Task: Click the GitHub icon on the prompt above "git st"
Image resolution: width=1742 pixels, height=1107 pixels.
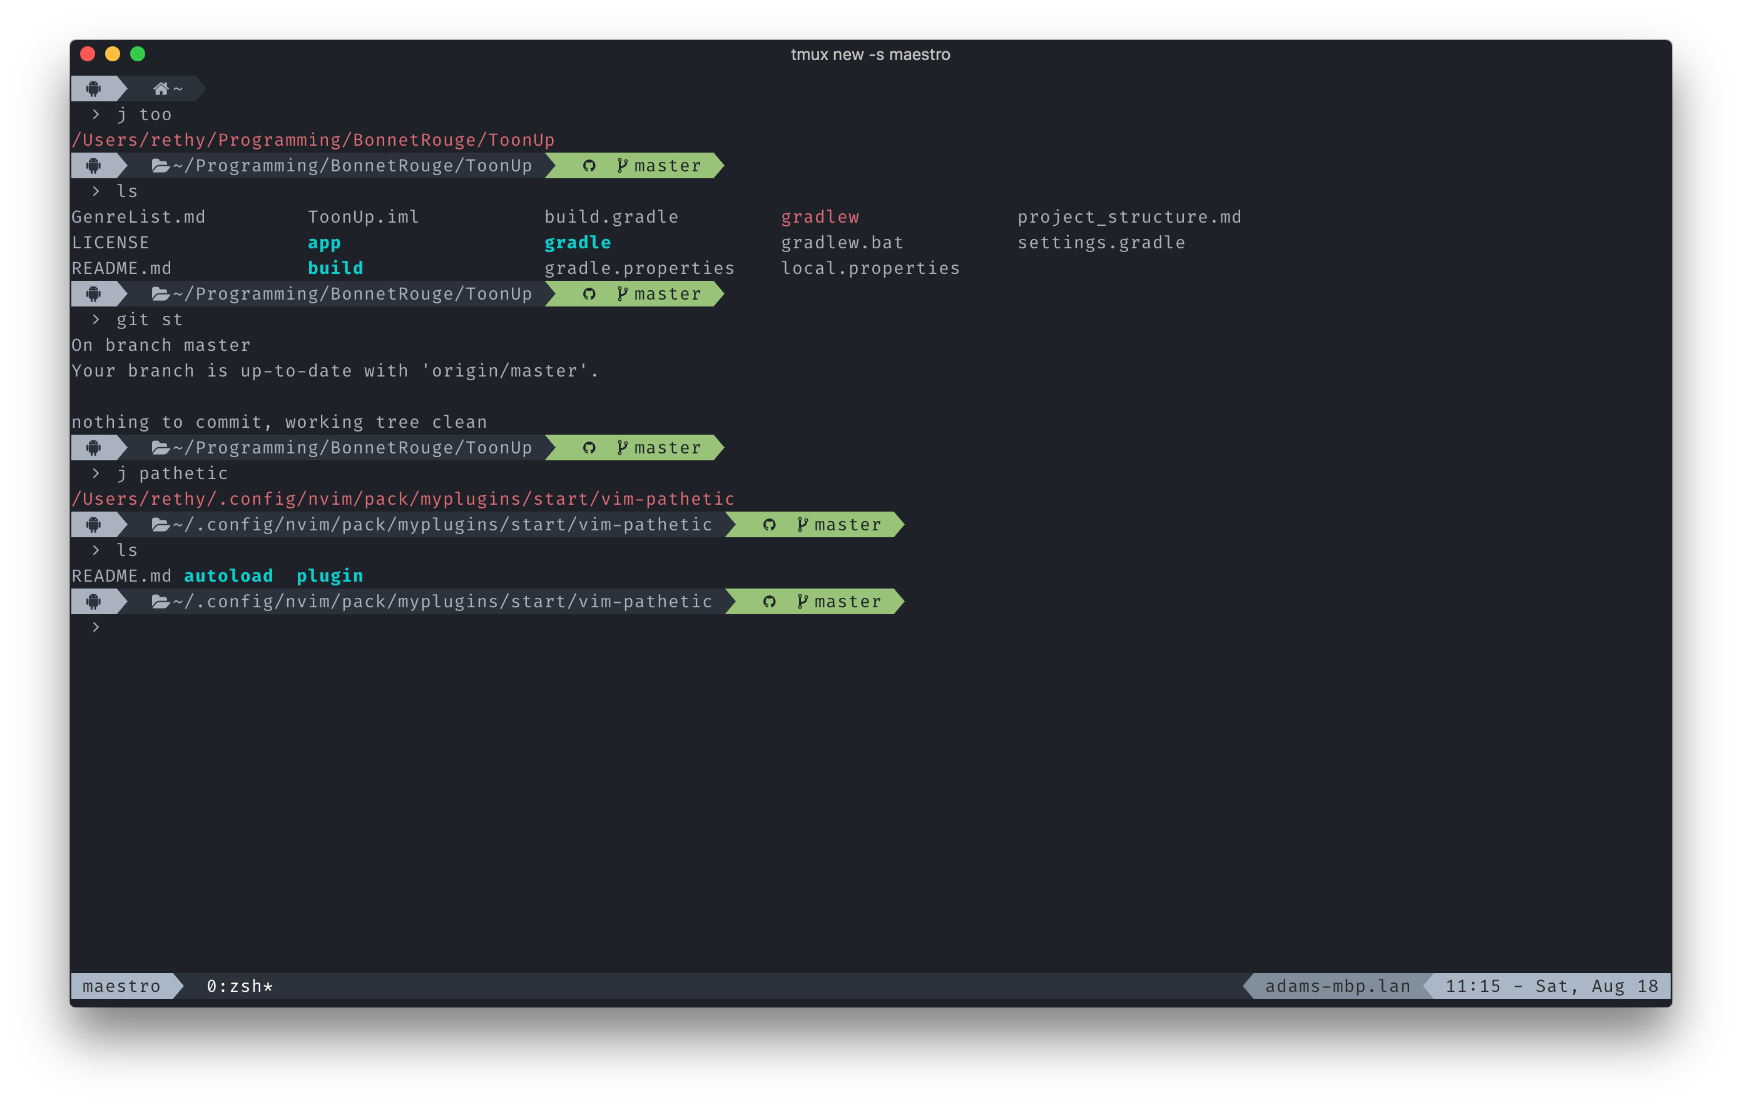Action: pyautogui.click(x=589, y=295)
